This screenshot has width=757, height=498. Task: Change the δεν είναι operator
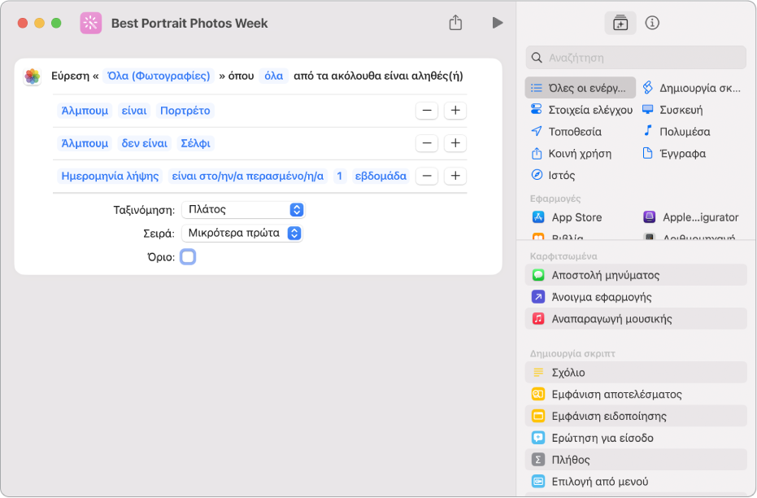coord(145,143)
